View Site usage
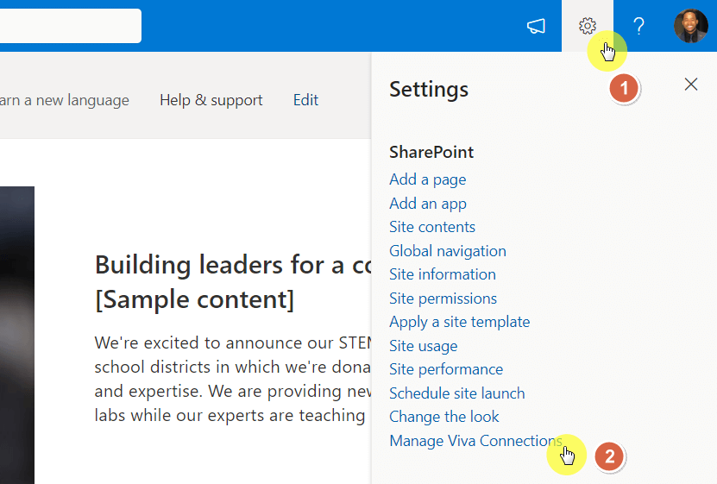The width and height of the screenshot is (717, 484). [423, 346]
